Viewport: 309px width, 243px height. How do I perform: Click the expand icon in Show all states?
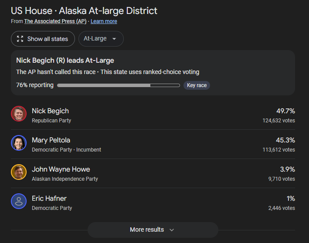click(20, 39)
